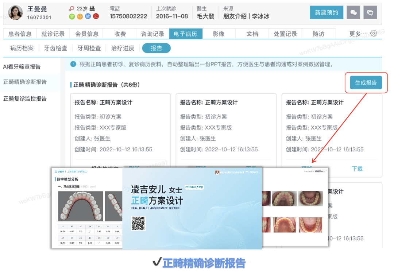This screenshot has height=271, width=394.
Task: Open the 病历档案 sub-tab
Action: click(22, 48)
